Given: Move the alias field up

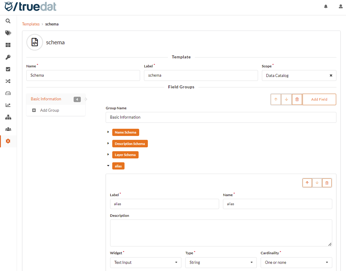Looking at the screenshot, I should pyautogui.click(x=307, y=183).
